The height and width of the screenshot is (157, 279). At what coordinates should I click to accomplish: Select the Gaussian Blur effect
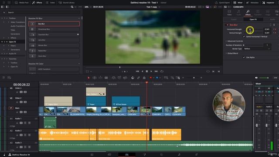coord(54,34)
